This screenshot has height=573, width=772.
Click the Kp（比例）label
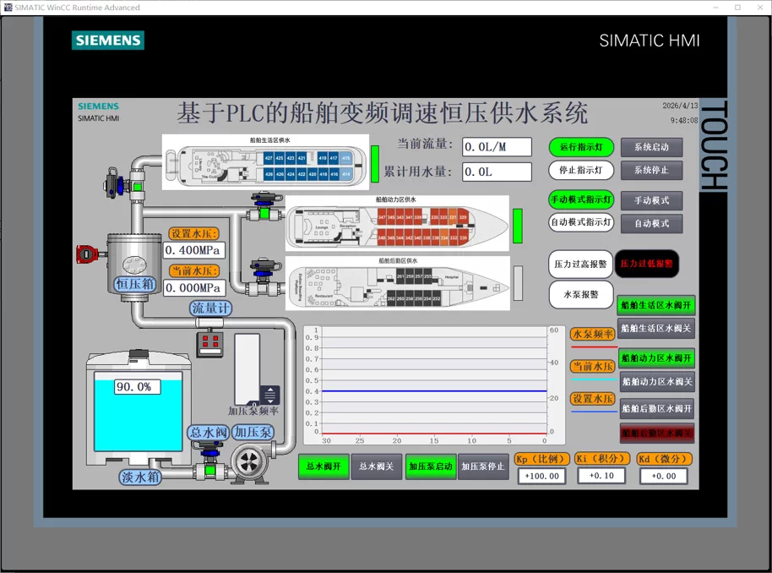pos(541,459)
